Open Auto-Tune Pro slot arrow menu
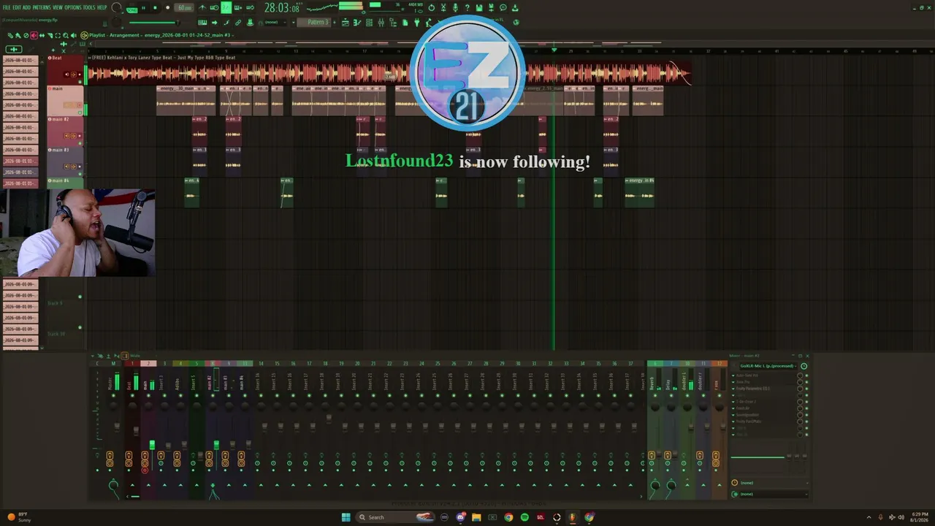 [x=733, y=376]
